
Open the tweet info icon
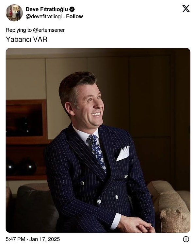(x=186, y=239)
